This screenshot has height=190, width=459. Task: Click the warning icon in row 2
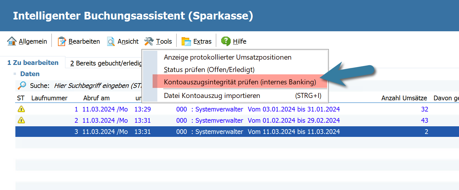click(21, 120)
